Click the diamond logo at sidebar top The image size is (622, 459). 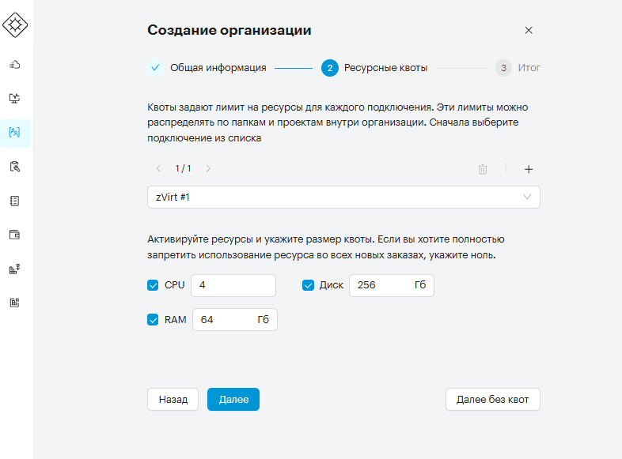coord(15,25)
